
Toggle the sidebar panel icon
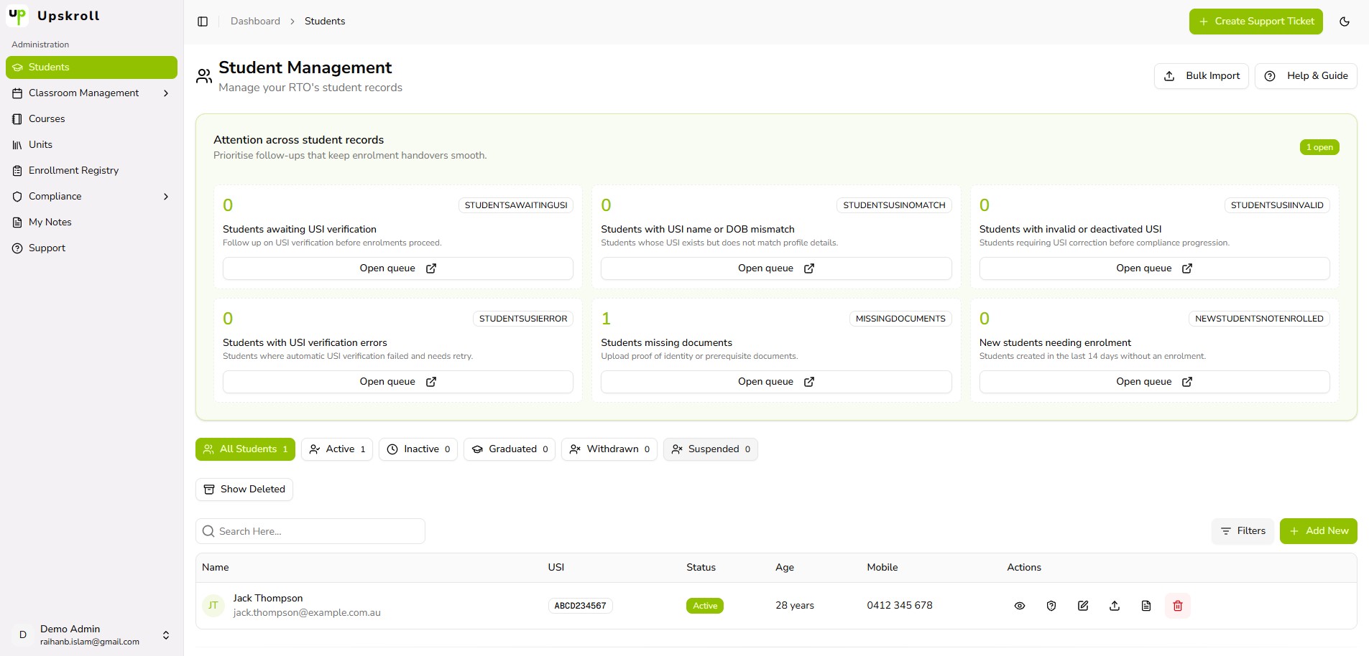point(203,22)
